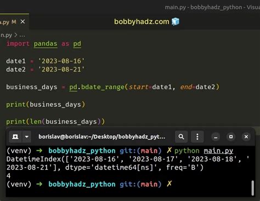The width and height of the screenshot is (260, 201).
Task: Click 'date1' variable on its assignment line
Action: 16,61
